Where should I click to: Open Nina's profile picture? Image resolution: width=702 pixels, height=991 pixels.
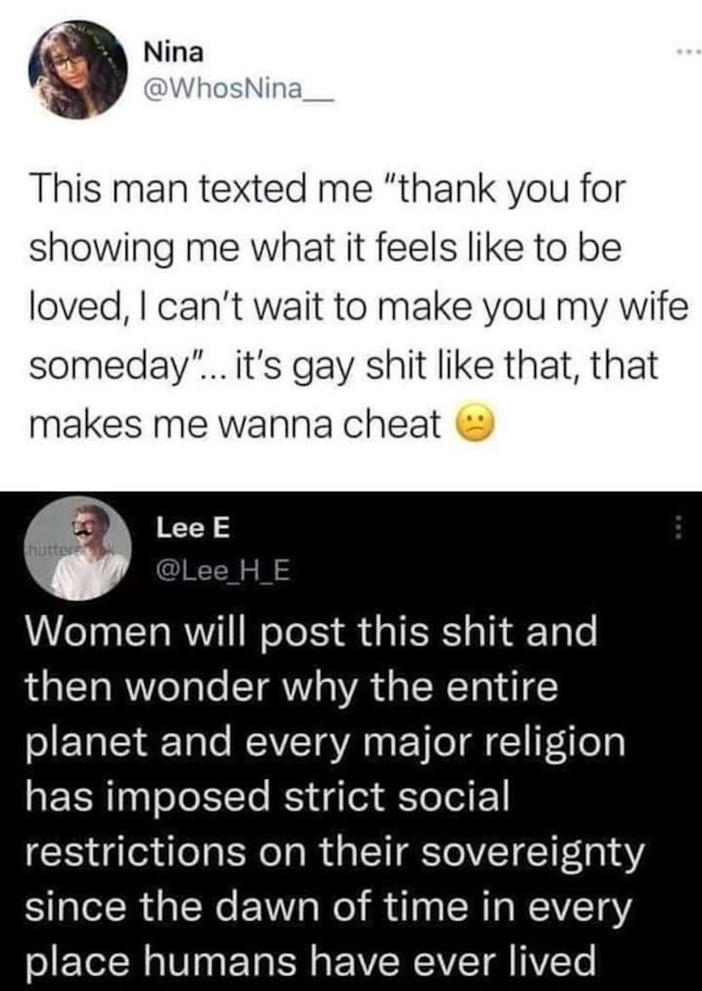pyautogui.click(x=78, y=69)
